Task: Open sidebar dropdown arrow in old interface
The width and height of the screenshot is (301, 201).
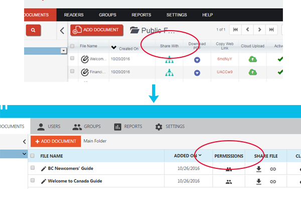Action: pos(64,51)
